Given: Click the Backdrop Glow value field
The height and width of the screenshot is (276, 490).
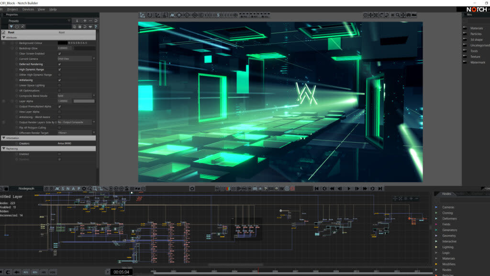Looking at the screenshot, I should [x=65, y=48].
